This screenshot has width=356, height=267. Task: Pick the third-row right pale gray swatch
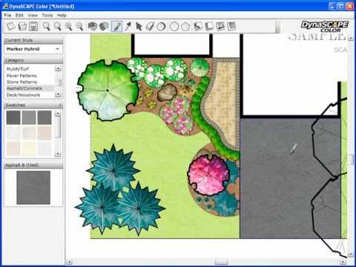pos(44,148)
